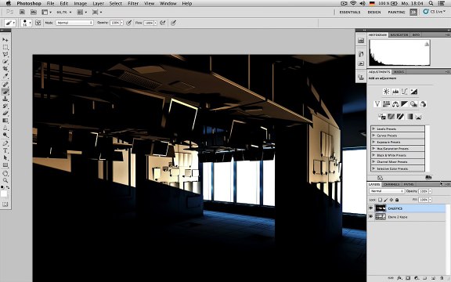Switch to the Design workspace
Screen dimensions: 451x282
374,12
